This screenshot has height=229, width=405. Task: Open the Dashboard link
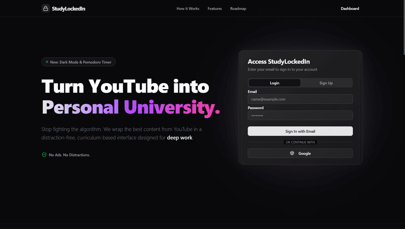pos(350,9)
